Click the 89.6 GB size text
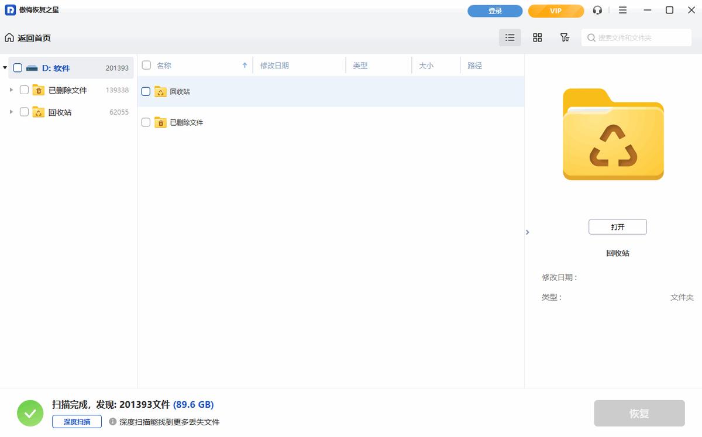This screenshot has height=437, width=702. click(193, 404)
